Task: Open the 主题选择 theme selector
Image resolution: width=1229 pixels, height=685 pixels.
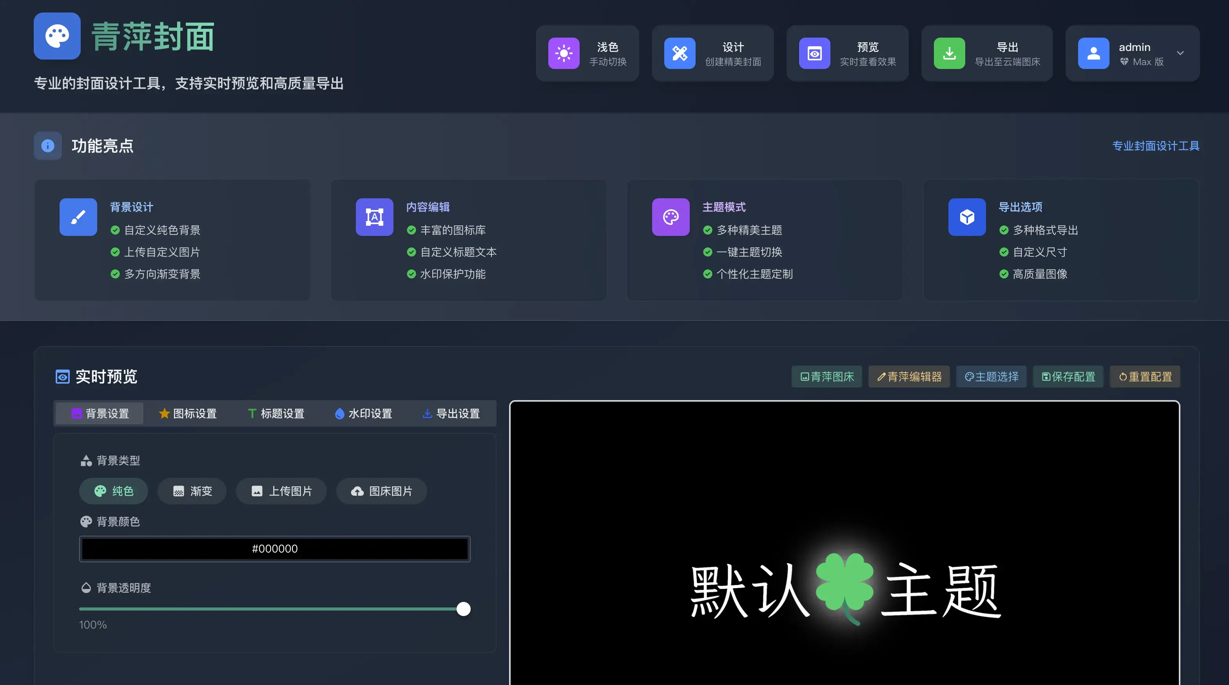Action: point(991,376)
